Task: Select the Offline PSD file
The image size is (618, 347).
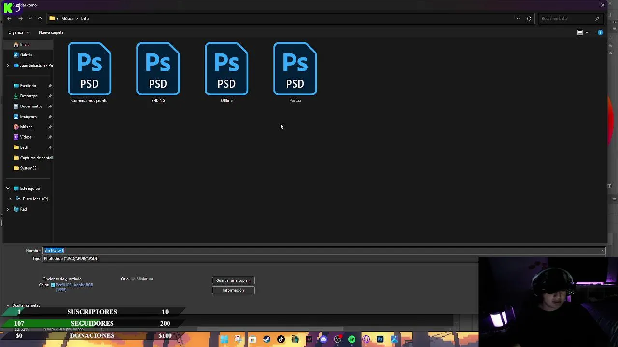Action: tap(226, 72)
